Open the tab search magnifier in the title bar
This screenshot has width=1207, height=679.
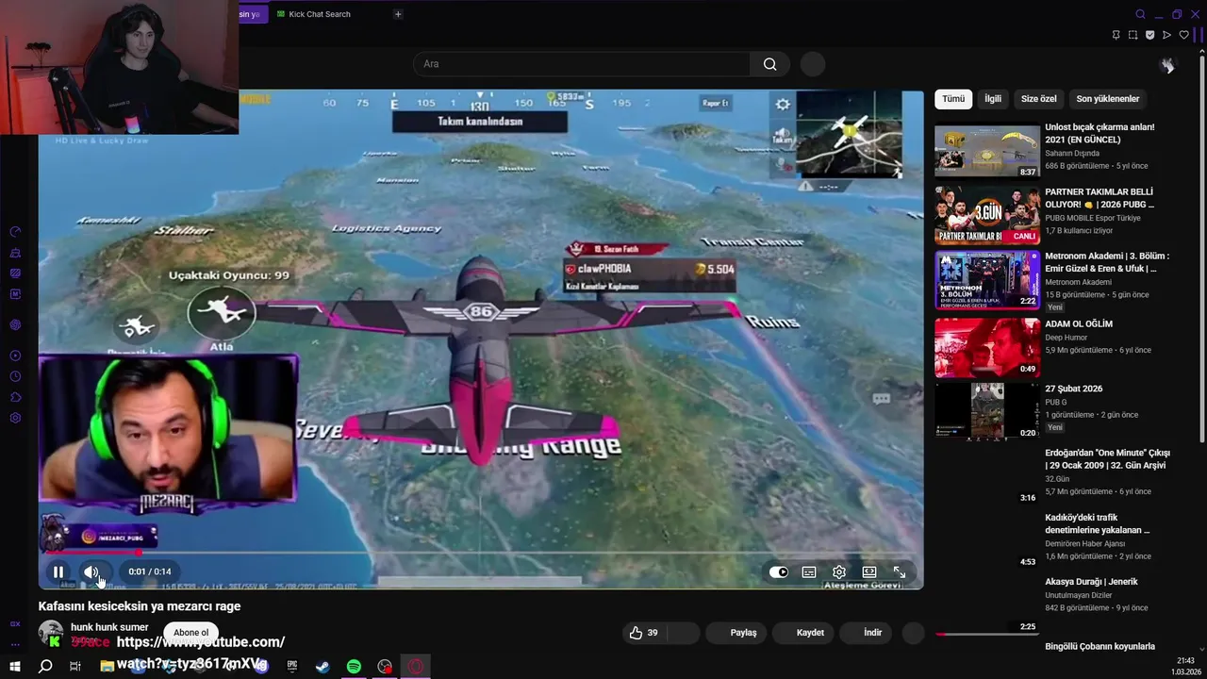(1140, 14)
